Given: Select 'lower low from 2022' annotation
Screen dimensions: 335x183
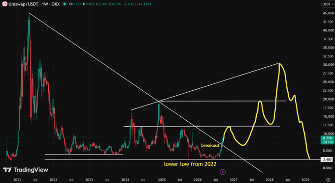Looking at the screenshot, I should [190, 164].
